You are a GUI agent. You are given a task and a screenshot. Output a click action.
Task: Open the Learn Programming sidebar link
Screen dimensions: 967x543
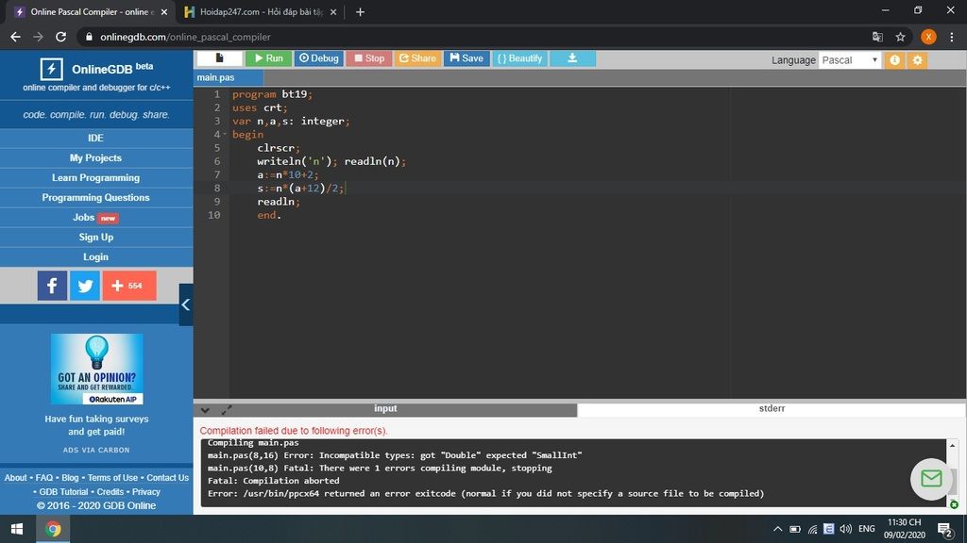pyautogui.click(x=95, y=178)
